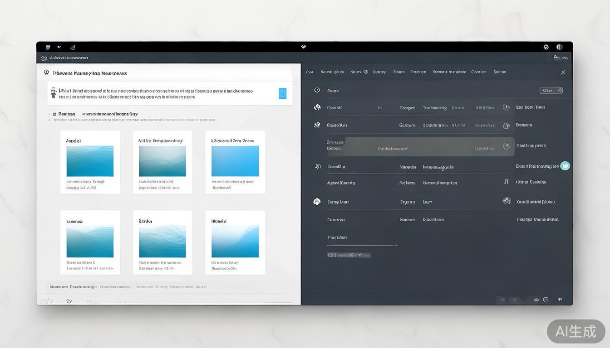This screenshot has height=348, width=610.
Task: Click the dice icon in the right column
Action: pyautogui.click(x=507, y=201)
